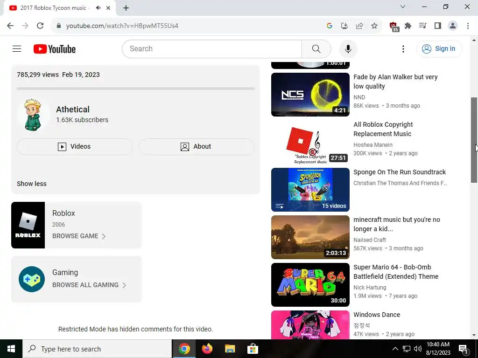Click Hoshea Manein channel name
This screenshot has width=478, height=358.
pos(373,145)
